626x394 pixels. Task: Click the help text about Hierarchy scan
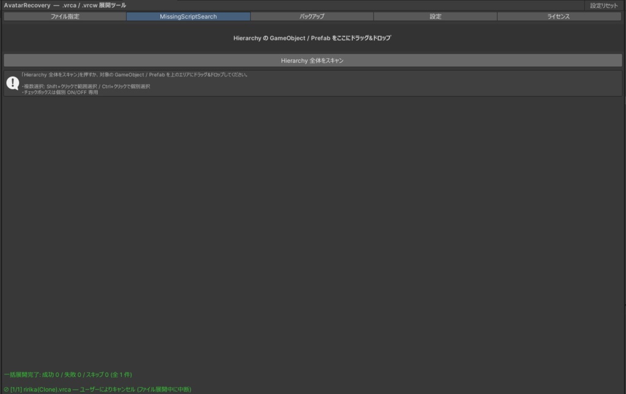[x=135, y=75]
